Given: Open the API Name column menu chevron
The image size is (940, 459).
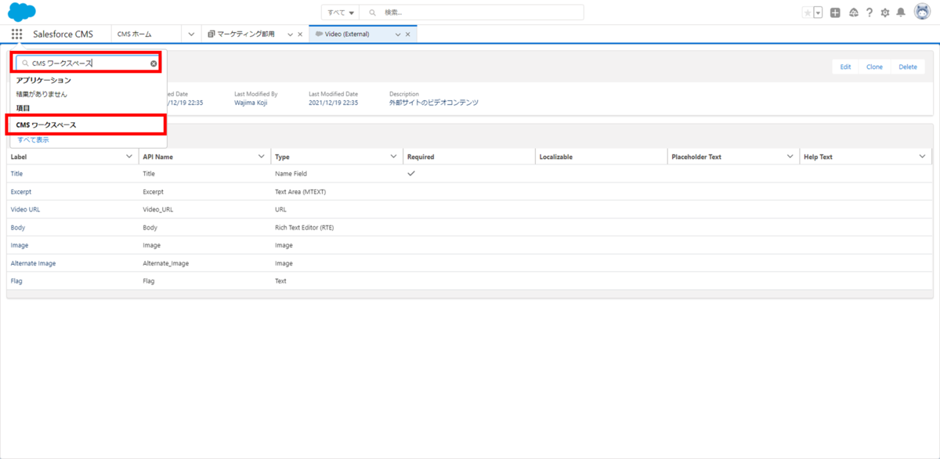Looking at the screenshot, I should click(262, 157).
